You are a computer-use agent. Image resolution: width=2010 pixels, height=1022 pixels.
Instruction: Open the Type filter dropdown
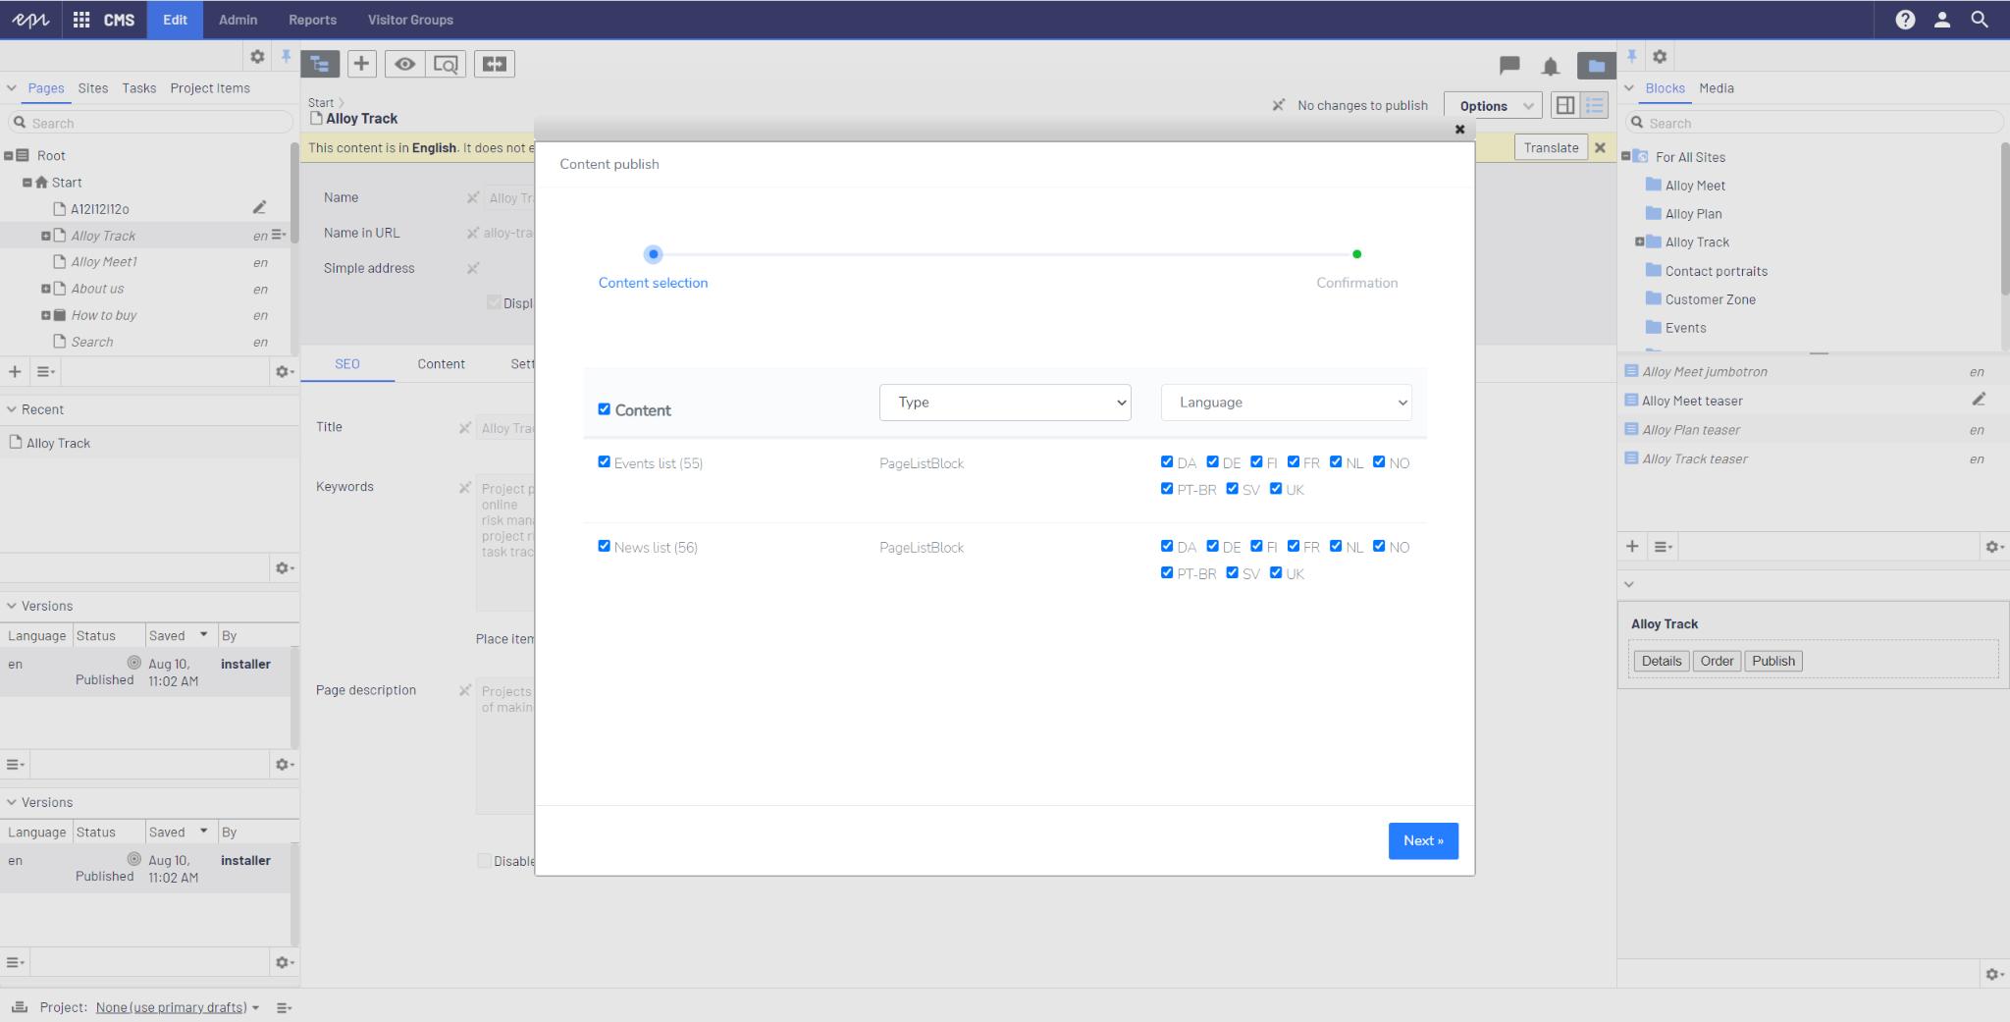pyautogui.click(x=1005, y=403)
